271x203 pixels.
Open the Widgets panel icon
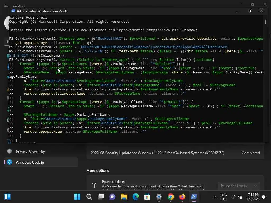[x=7, y=197]
